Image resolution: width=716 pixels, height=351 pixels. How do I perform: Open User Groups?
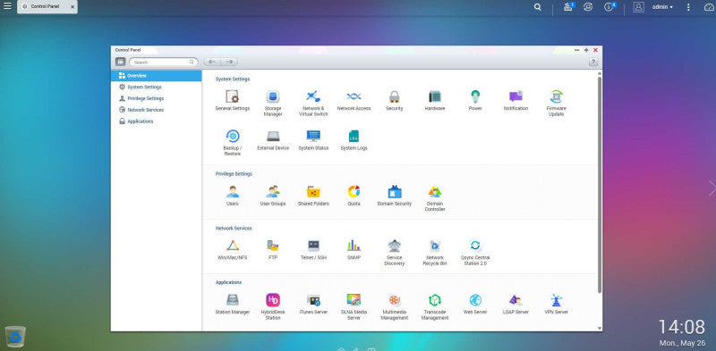click(x=273, y=196)
